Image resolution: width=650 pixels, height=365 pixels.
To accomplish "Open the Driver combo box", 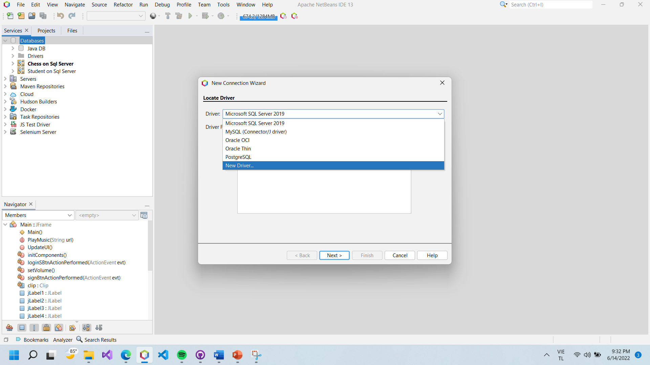I will [x=333, y=114].
